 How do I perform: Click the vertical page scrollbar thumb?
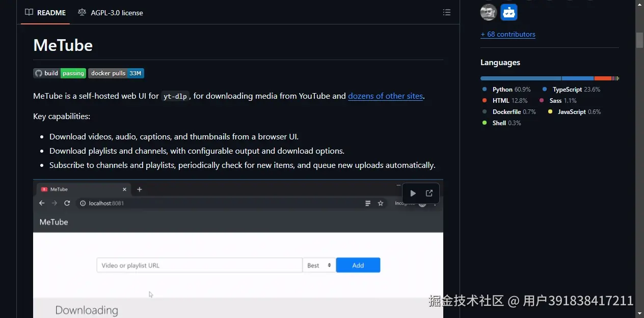click(639, 40)
